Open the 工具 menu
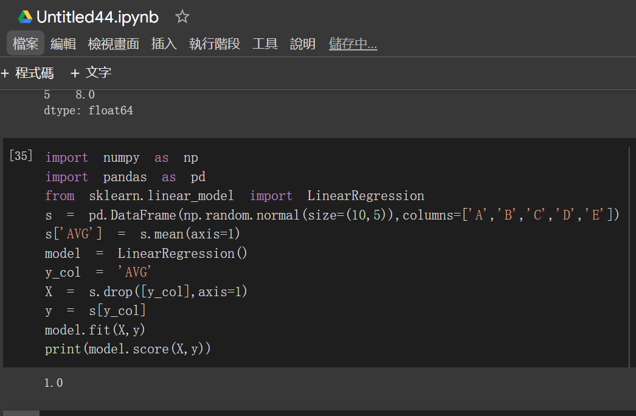 pyautogui.click(x=265, y=43)
